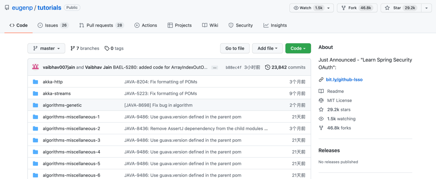Click the repository book icon beside eugenp
This screenshot has height=179, width=436.
pos(7,8)
